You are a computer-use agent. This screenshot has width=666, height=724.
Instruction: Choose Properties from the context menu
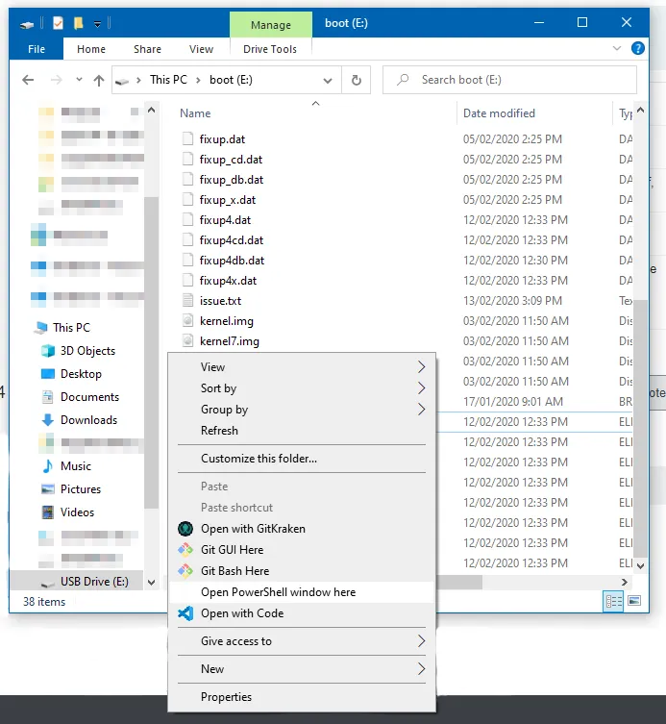click(x=302, y=697)
